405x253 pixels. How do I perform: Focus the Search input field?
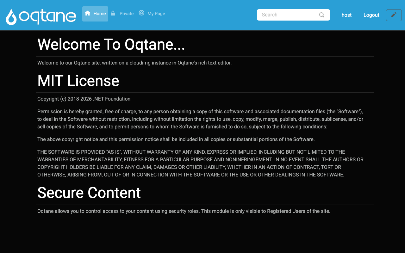click(293, 15)
